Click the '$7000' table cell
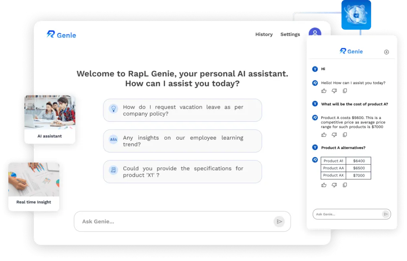 pos(359,175)
